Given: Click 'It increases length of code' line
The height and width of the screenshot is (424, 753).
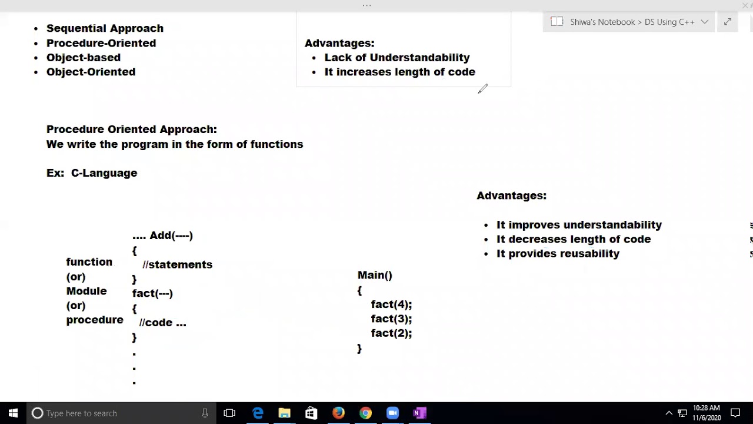Looking at the screenshot, I should pyautogui.click(x=400, y=72).
